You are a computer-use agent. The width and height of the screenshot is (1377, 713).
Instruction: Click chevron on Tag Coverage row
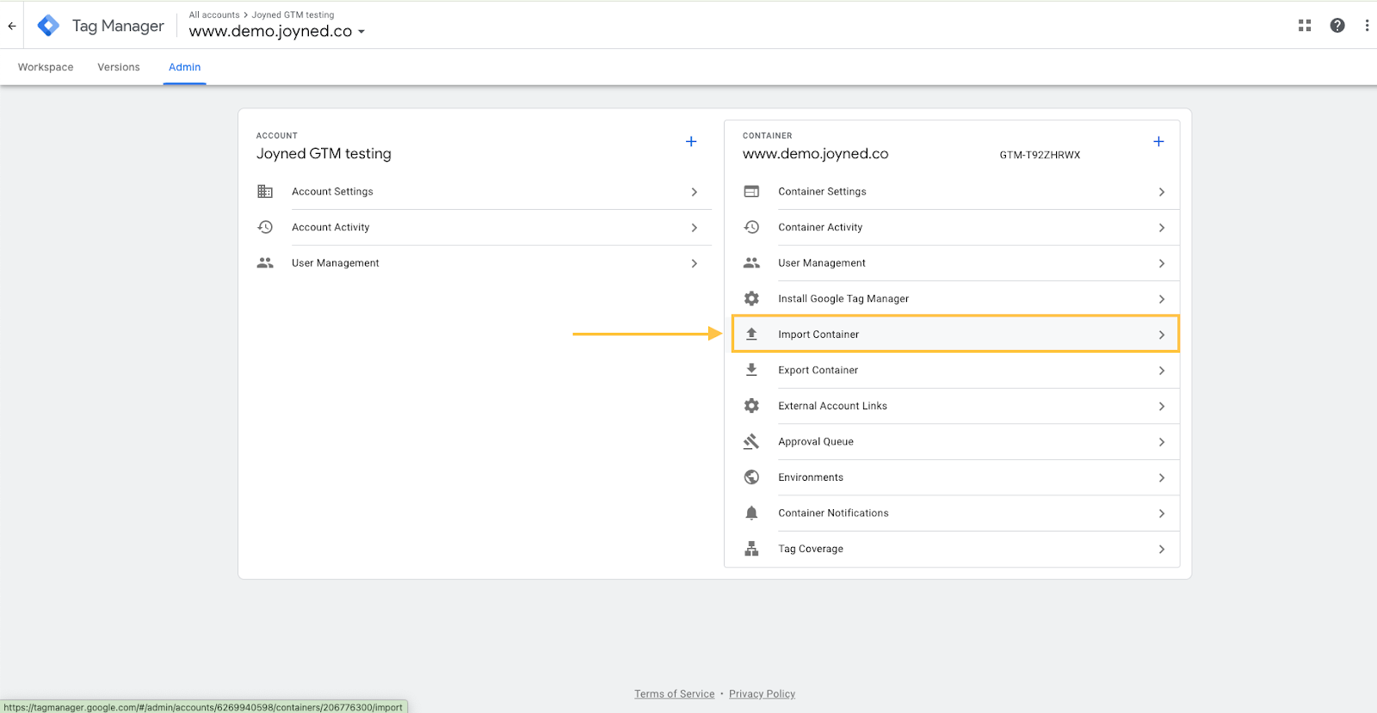[1162, 549]
